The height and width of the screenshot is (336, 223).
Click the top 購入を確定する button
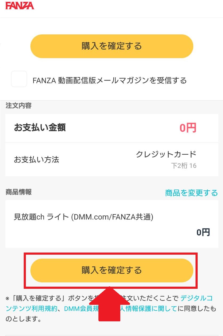pyautogui.click(x=111, y=46)
